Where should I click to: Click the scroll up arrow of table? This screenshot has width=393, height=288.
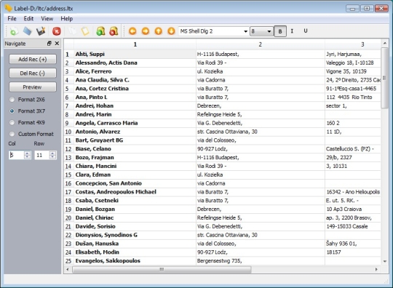coord(385,44)
